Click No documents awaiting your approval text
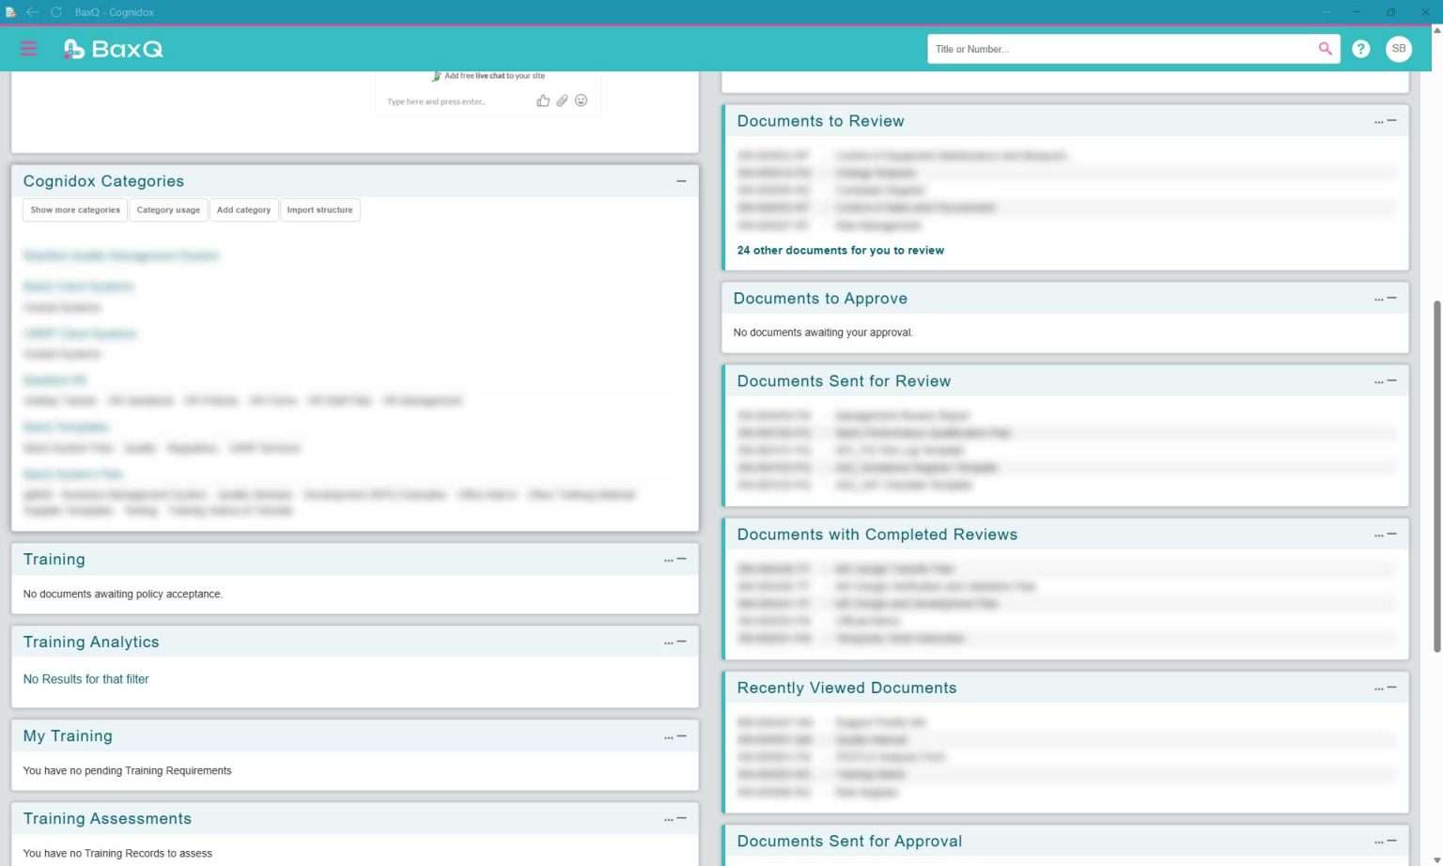Viewport: 1443px width, 866px height. click(x=823, y=332)
